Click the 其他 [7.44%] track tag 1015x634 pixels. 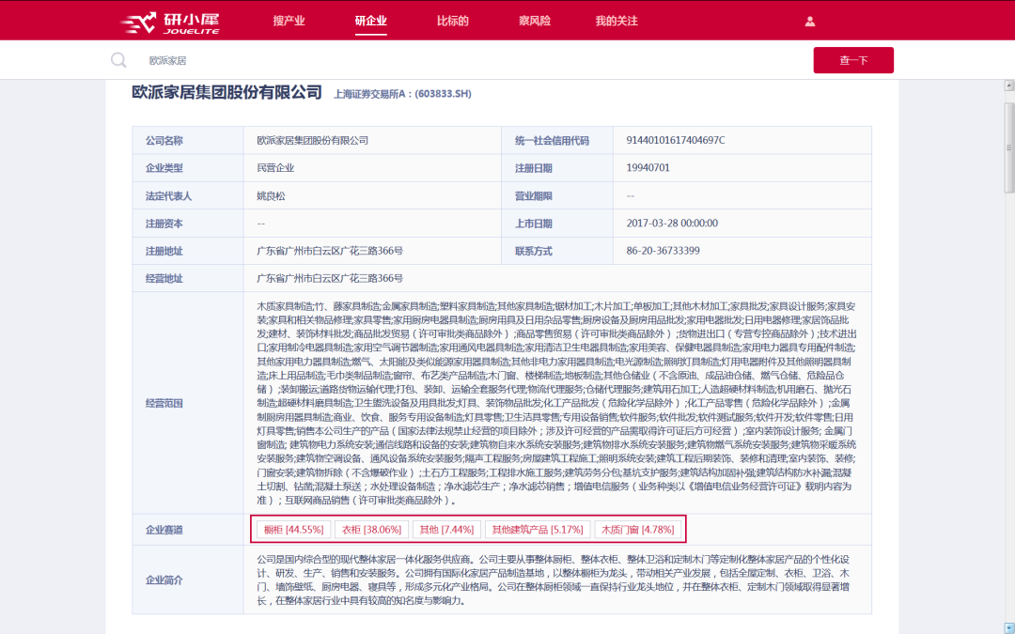click(446, 529)
